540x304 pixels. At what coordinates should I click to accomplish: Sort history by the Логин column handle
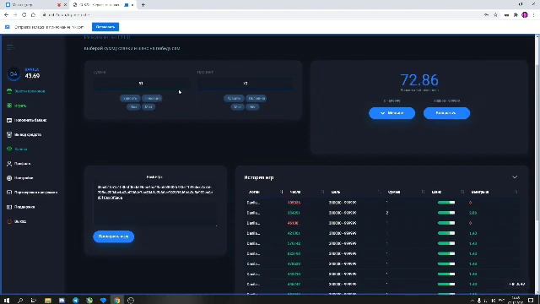coord(282,192)
